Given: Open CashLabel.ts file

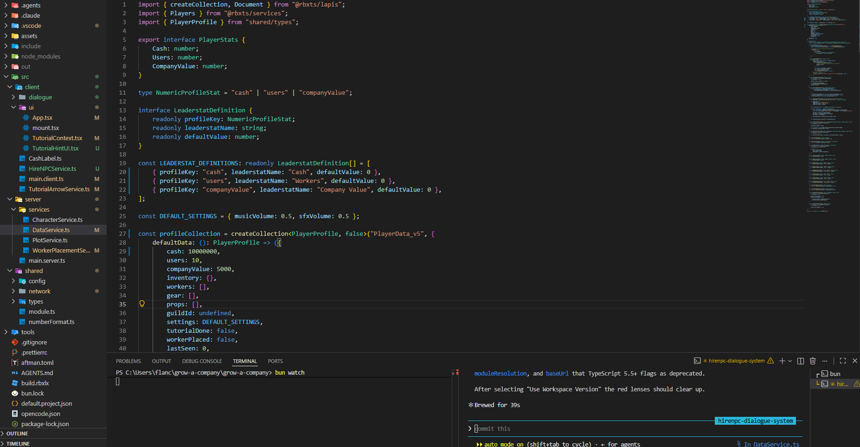Looking at the screenshot, I should [45, 158].
